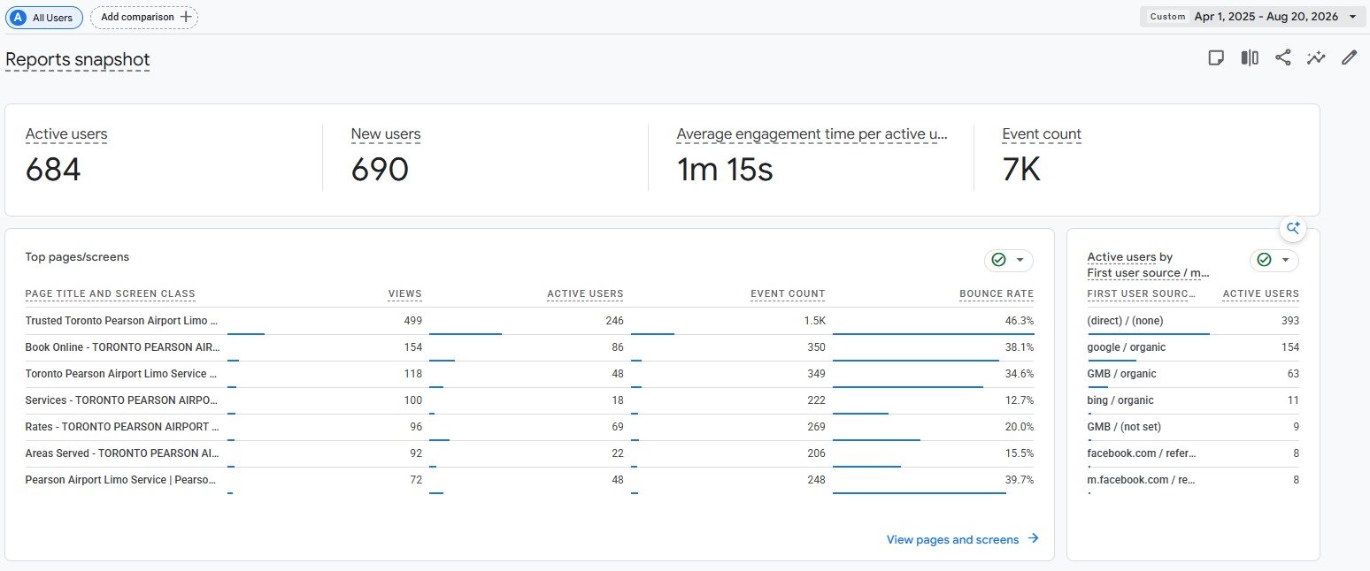Click BOUNCE RATE column header
1370x571 pixels.
(997, 294)
